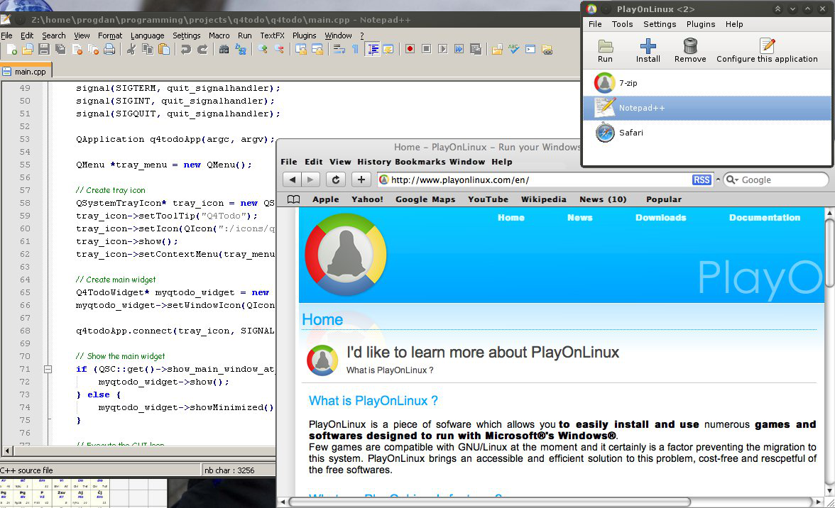835x508 pixels.
Task: Click the Play macro icon
Action: [x=442, y=50]
